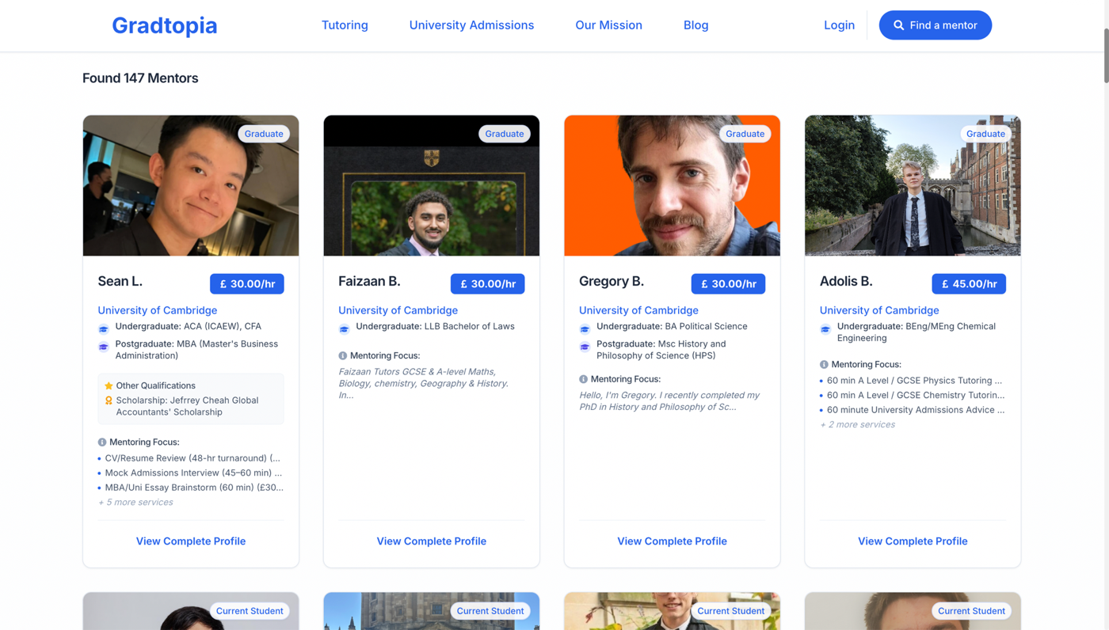
Task: Open University Admissions in navigation
Action: click(471, 25)
